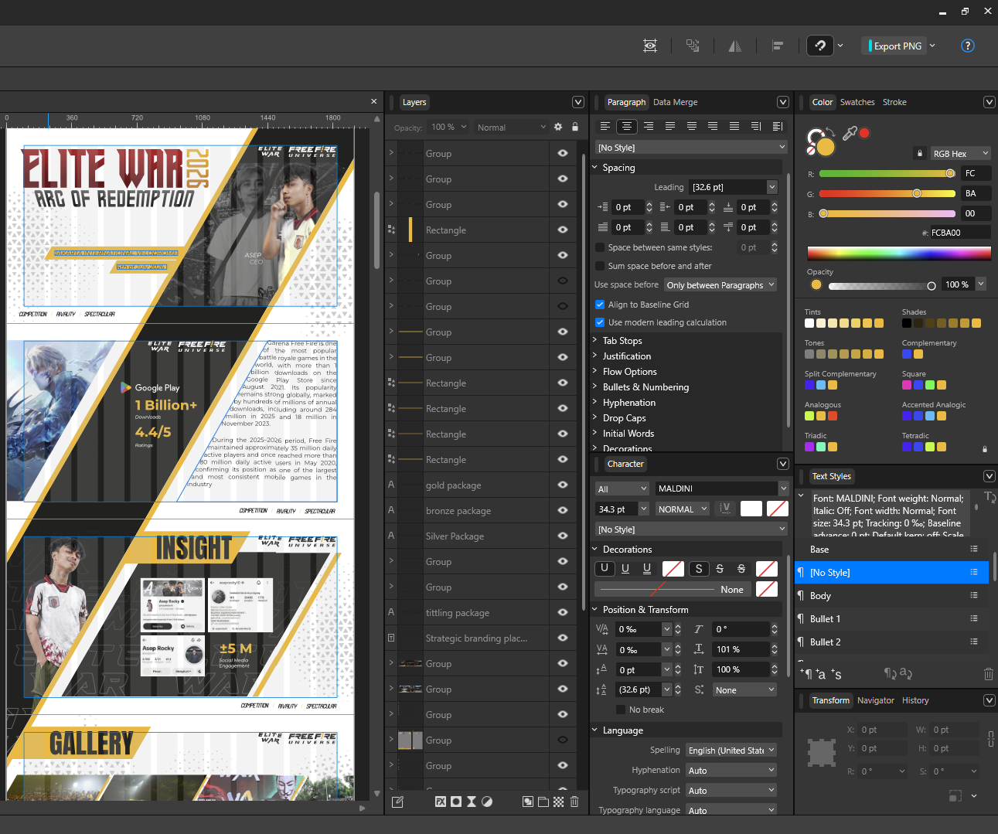Hide the 'tittling package' layer
Viewport: 998px width, 834px height.
[x=563, y=612]
